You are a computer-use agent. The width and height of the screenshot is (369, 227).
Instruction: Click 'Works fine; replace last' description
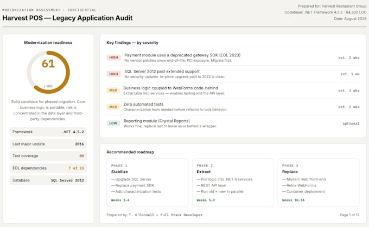(170, 126)
